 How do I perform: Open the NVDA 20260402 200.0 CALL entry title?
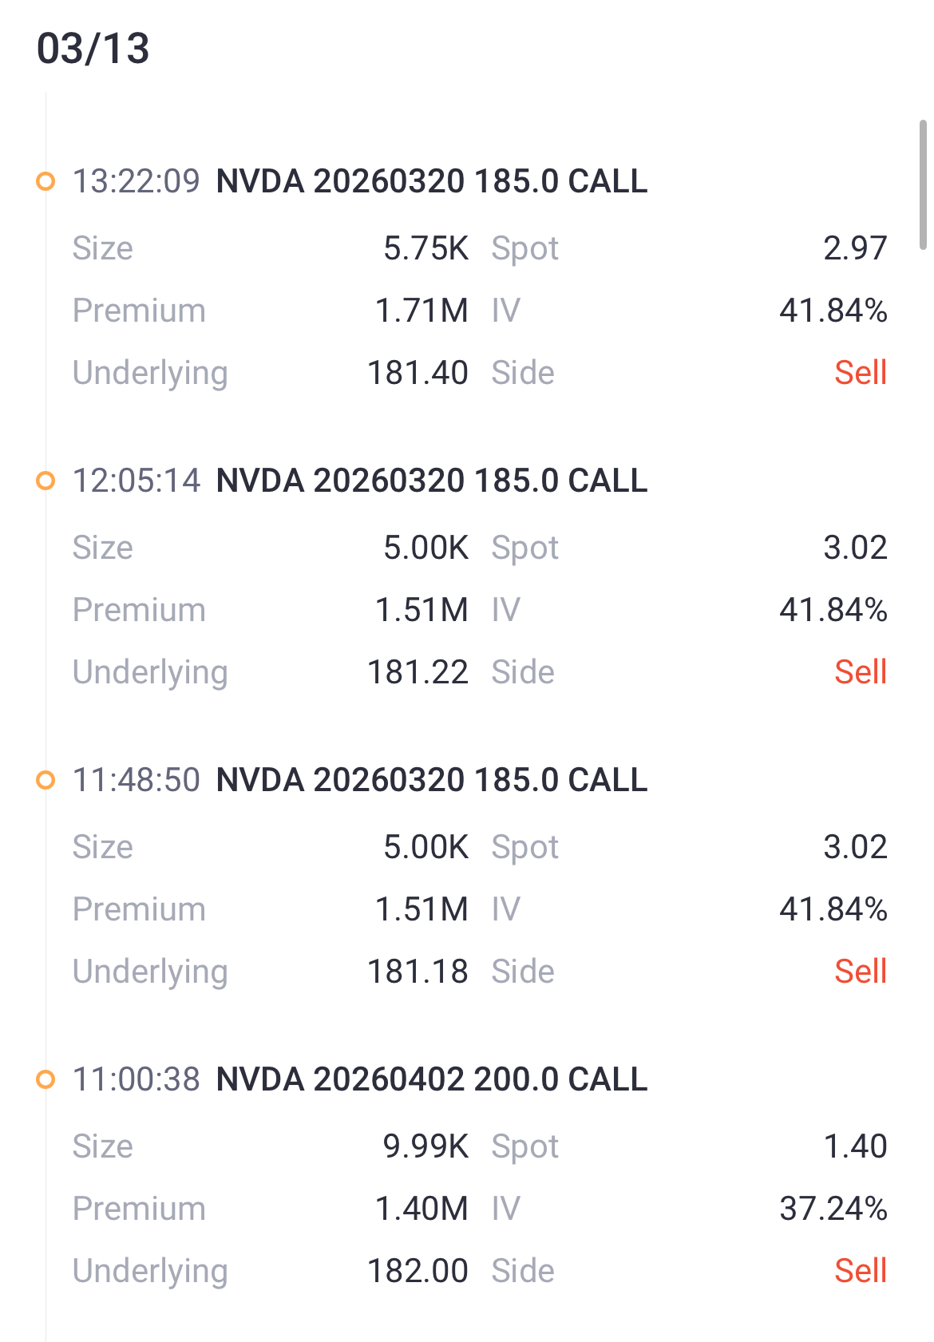pyautogui.click(x=431, y=1079)
